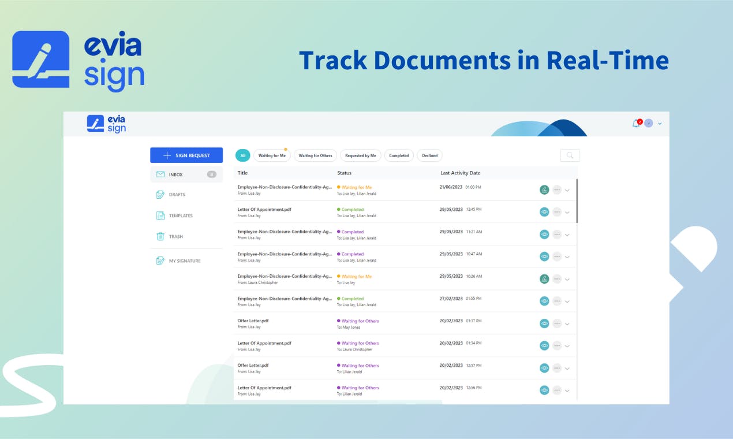Click the sign icon on the 10:26 AM row
This screenshot has height=439, width=733.
(544, 278)
